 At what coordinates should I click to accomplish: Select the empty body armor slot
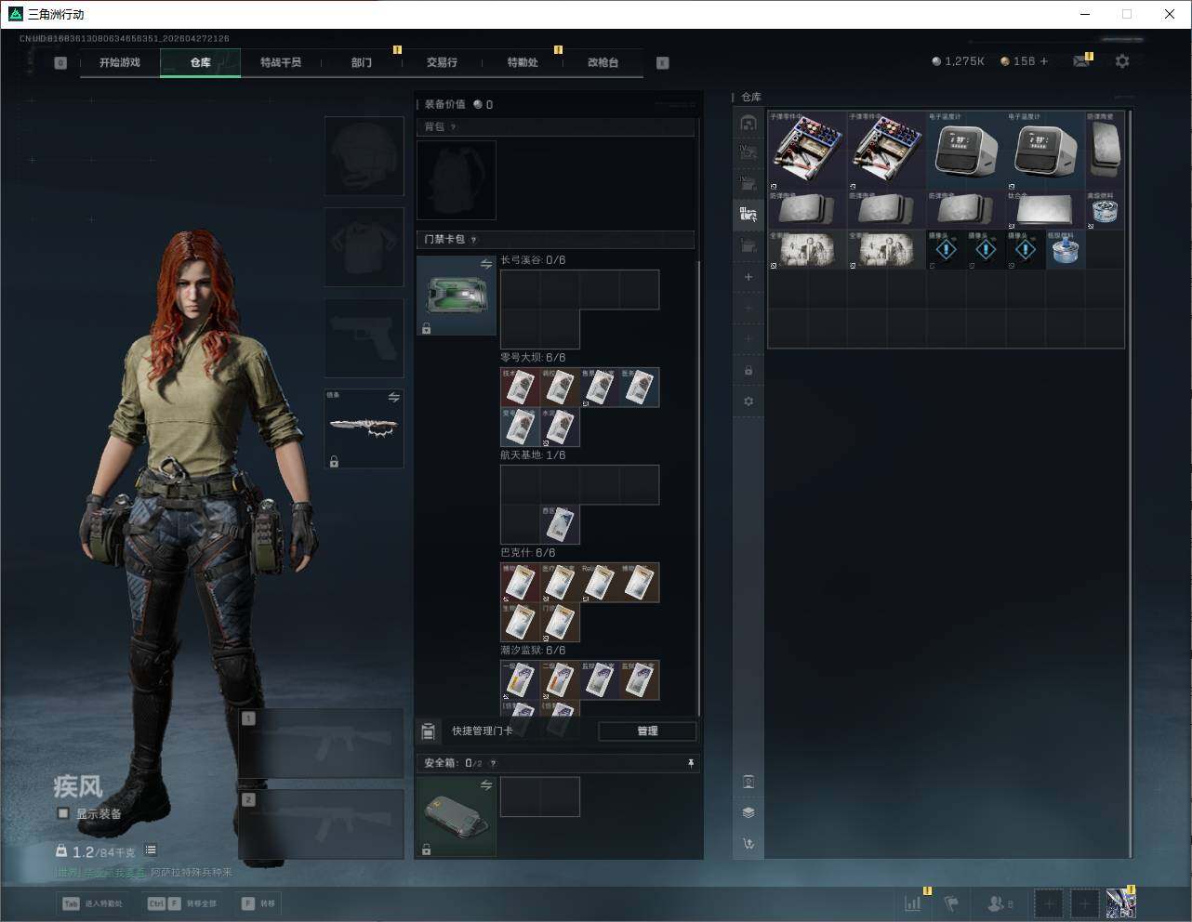364,247
